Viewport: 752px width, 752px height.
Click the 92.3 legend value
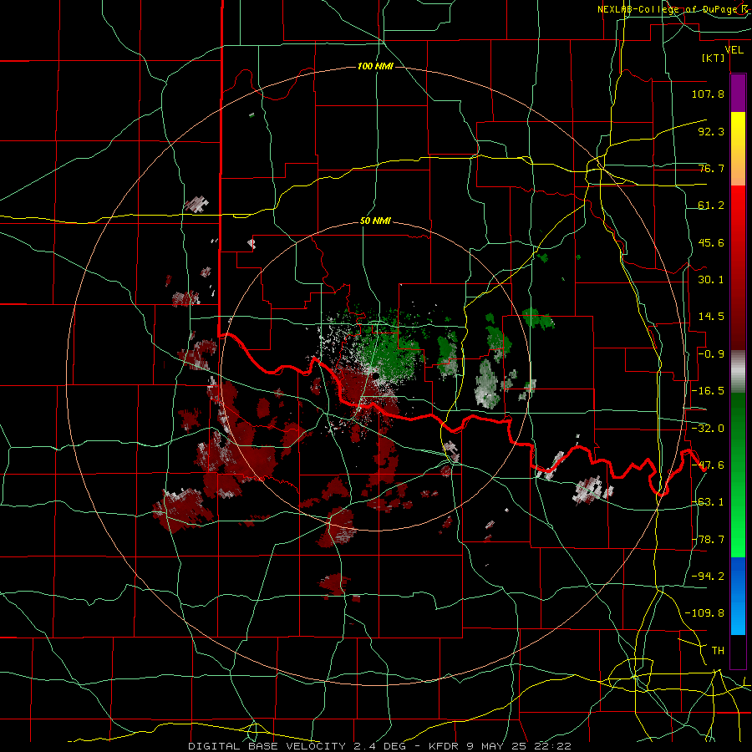tap(711, 131)
